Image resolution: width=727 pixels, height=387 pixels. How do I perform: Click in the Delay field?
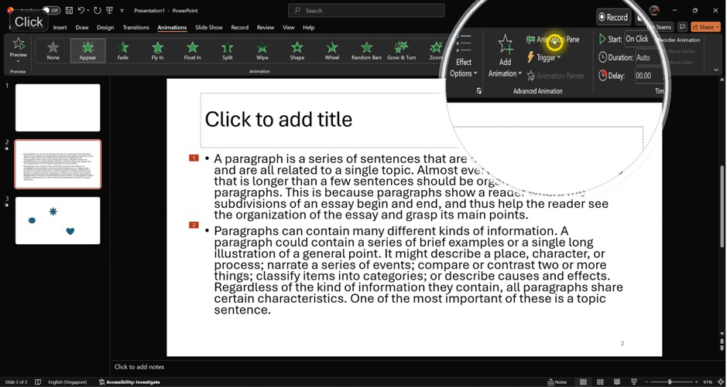(x=649, y=76)
